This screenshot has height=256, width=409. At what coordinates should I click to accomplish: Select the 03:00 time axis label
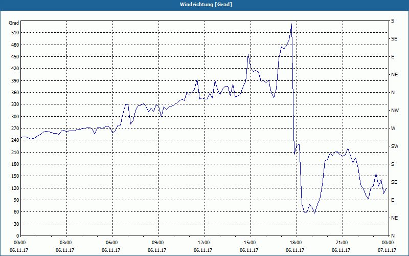pos(65,242)
